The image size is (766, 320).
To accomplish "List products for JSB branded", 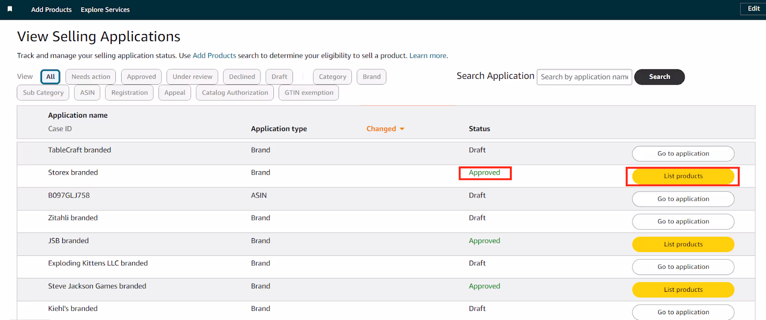I will pyautogui.click(x=683, y=244).
